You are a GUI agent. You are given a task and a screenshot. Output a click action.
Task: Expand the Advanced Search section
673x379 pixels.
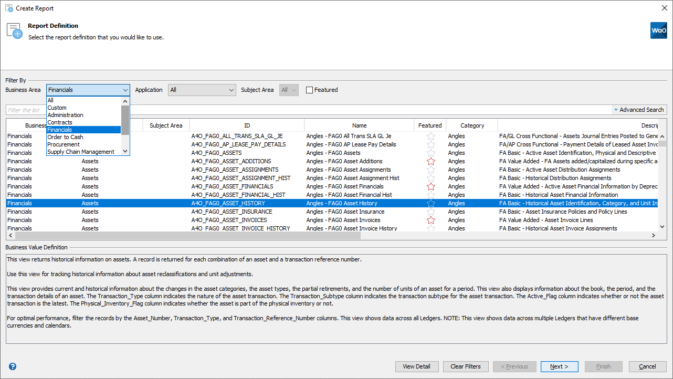[639, 110]
